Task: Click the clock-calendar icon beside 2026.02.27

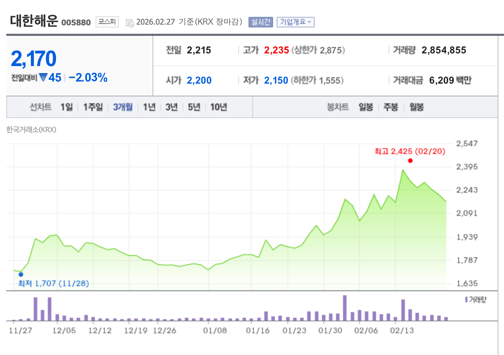Action: 130,23
